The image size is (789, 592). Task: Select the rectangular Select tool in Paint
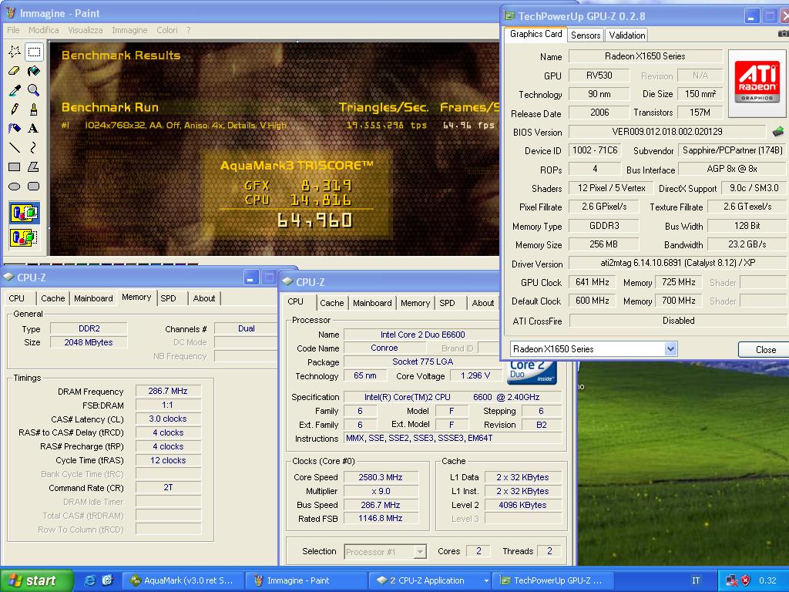pyautogui.click(x=34, y=52)
